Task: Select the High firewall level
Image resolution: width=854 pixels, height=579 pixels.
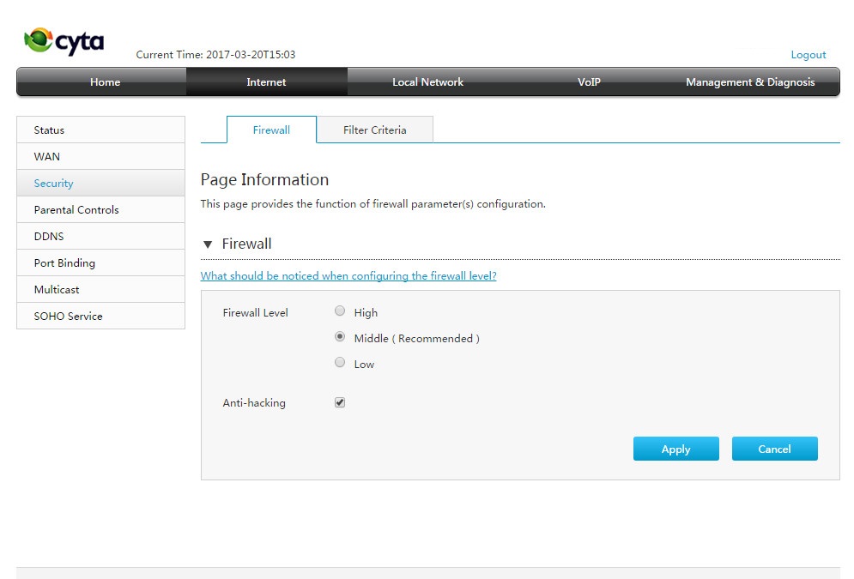Action: [x=340, y=311]
